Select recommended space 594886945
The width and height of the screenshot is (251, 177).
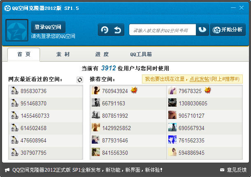[x=191, y=153]
